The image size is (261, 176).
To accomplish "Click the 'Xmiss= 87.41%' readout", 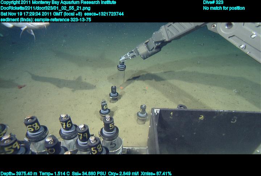I will (156, 174).
